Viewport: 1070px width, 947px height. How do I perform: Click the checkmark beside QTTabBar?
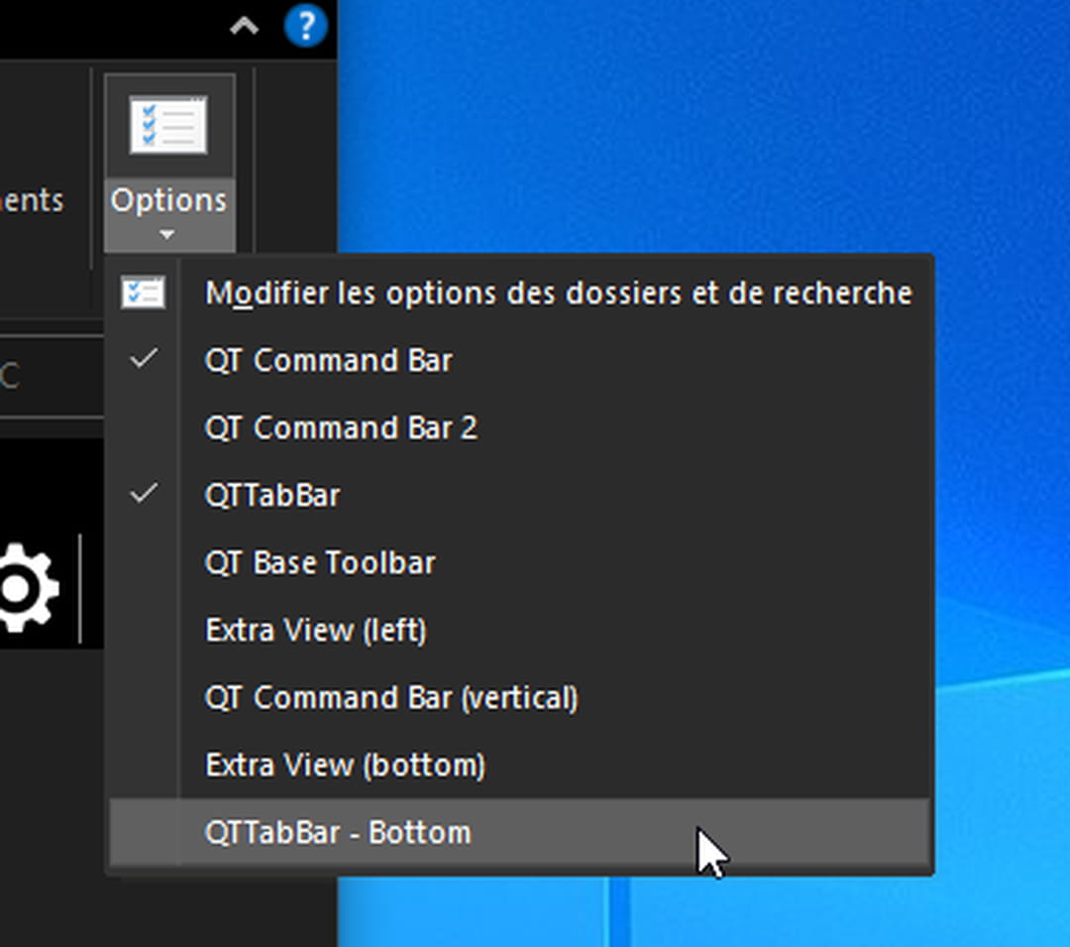pyautogui.click(x=142, y=495)
